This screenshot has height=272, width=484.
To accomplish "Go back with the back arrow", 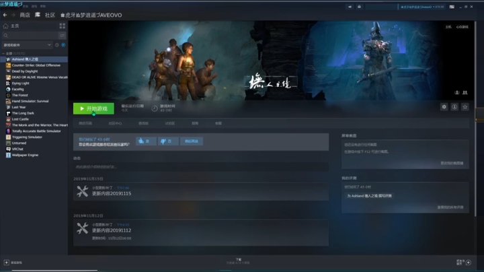I will 5,15.
